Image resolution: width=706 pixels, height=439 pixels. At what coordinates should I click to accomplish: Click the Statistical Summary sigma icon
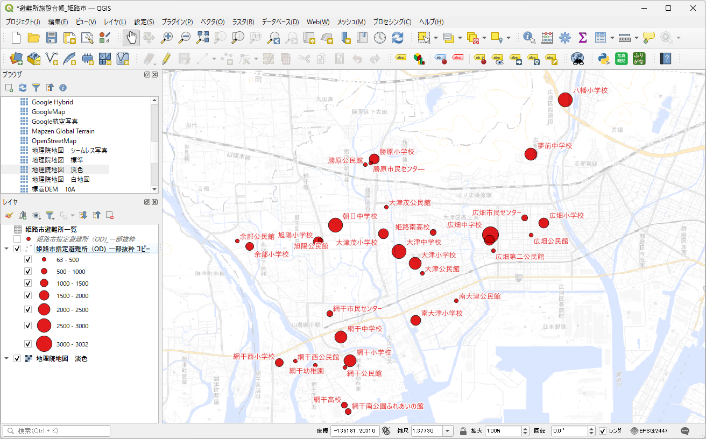coord(582,38)
